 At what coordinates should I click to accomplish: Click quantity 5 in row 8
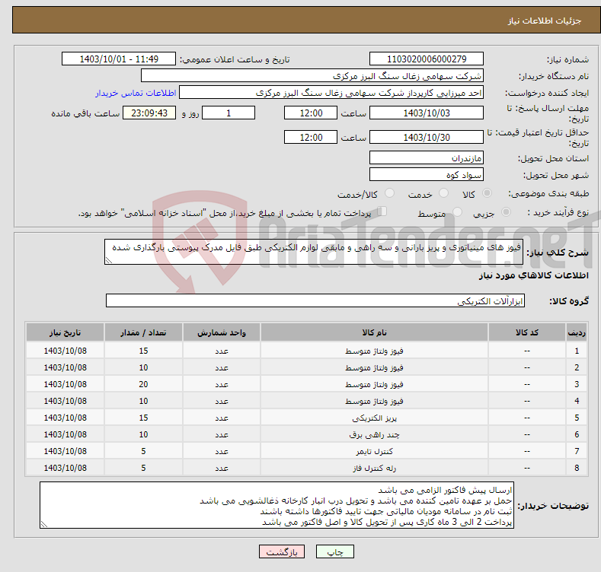point(143,468)
